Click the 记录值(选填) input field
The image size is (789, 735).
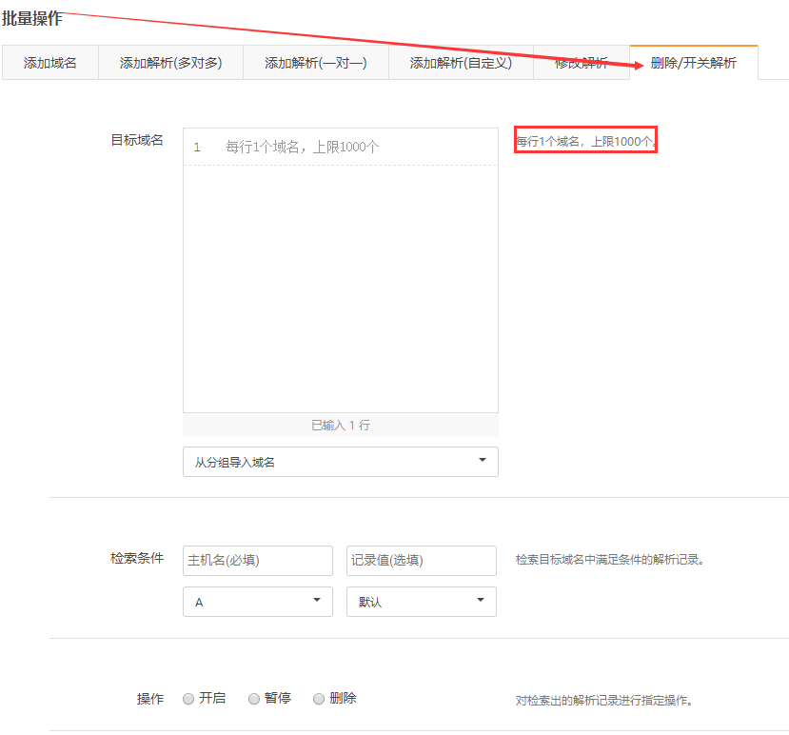(x=421, y=561)
